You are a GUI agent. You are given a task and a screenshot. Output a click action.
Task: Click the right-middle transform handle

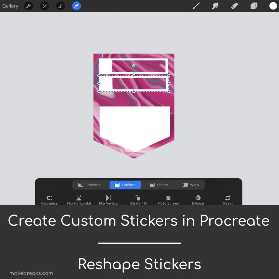coord(169,83)
